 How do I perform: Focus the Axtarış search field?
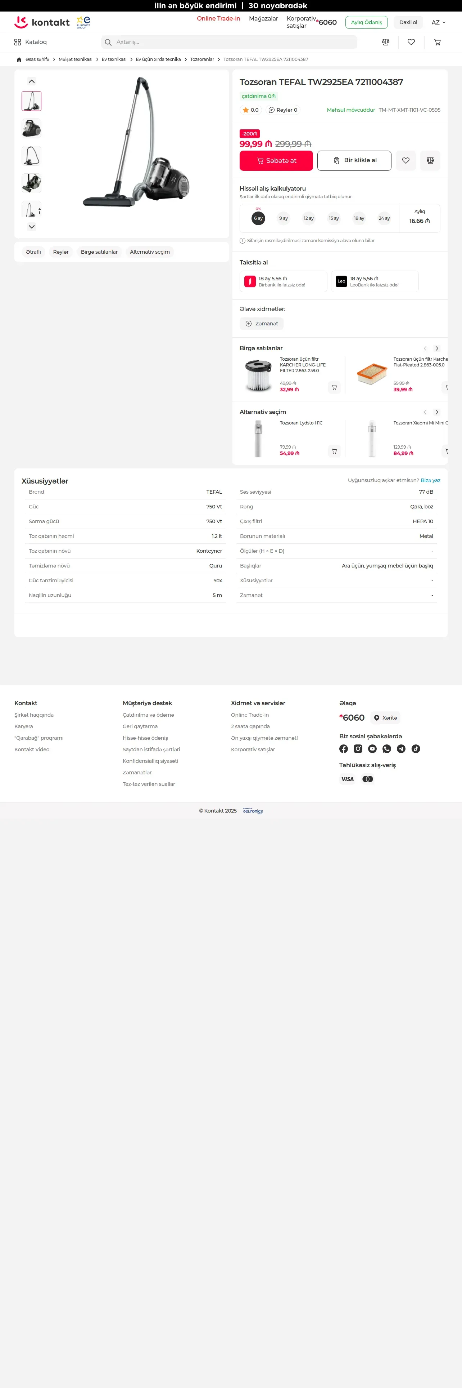229,42
